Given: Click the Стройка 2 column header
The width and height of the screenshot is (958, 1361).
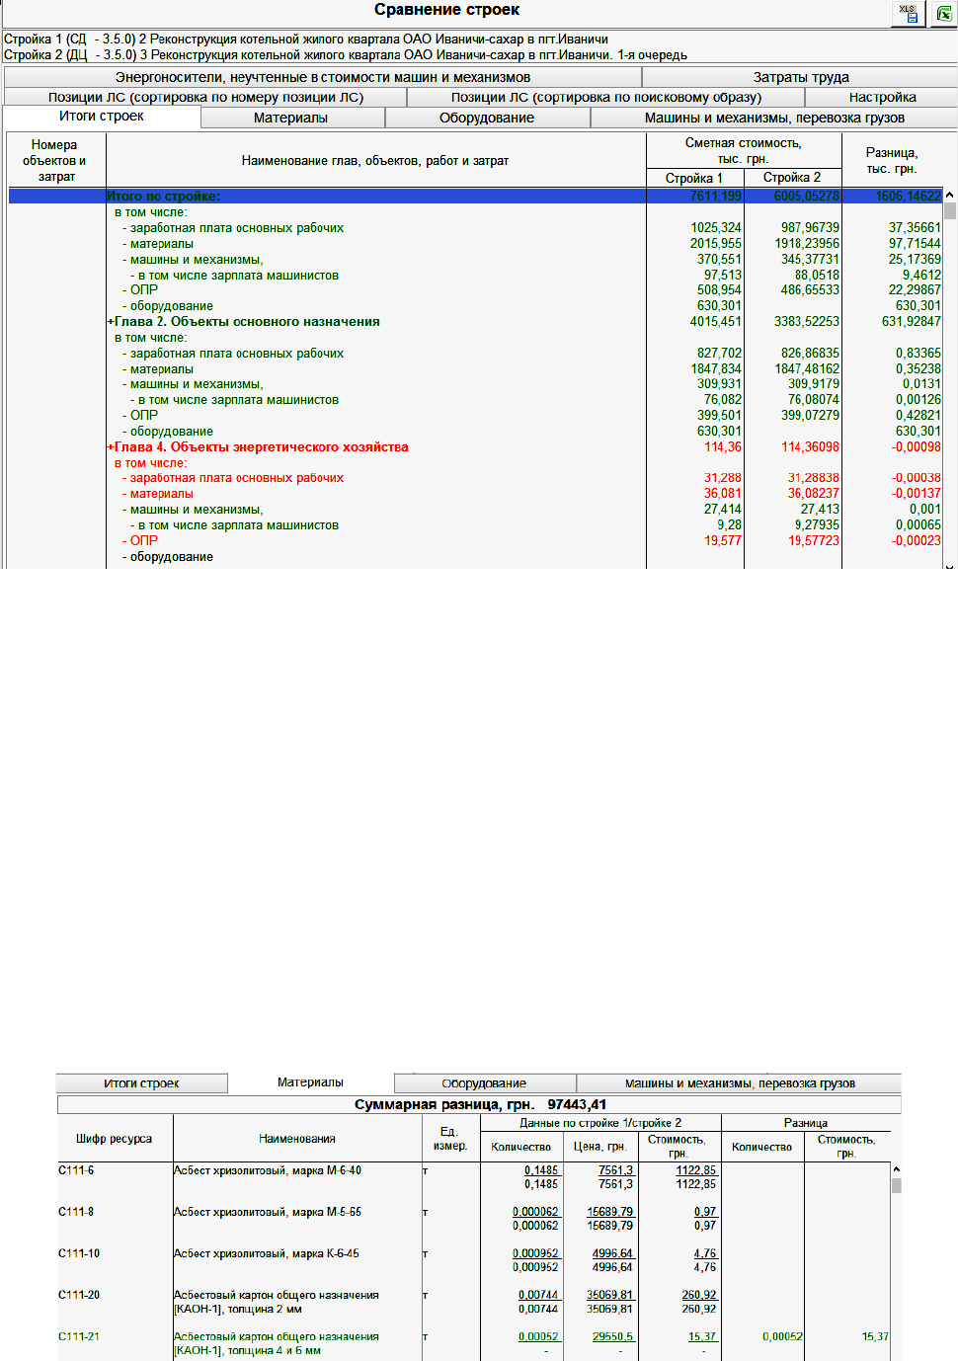Looking at the screenshot, I should [792, 178].
